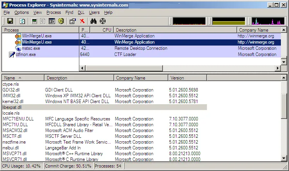Click the I/O history graph
289x171 pixels.
point(268,21)
